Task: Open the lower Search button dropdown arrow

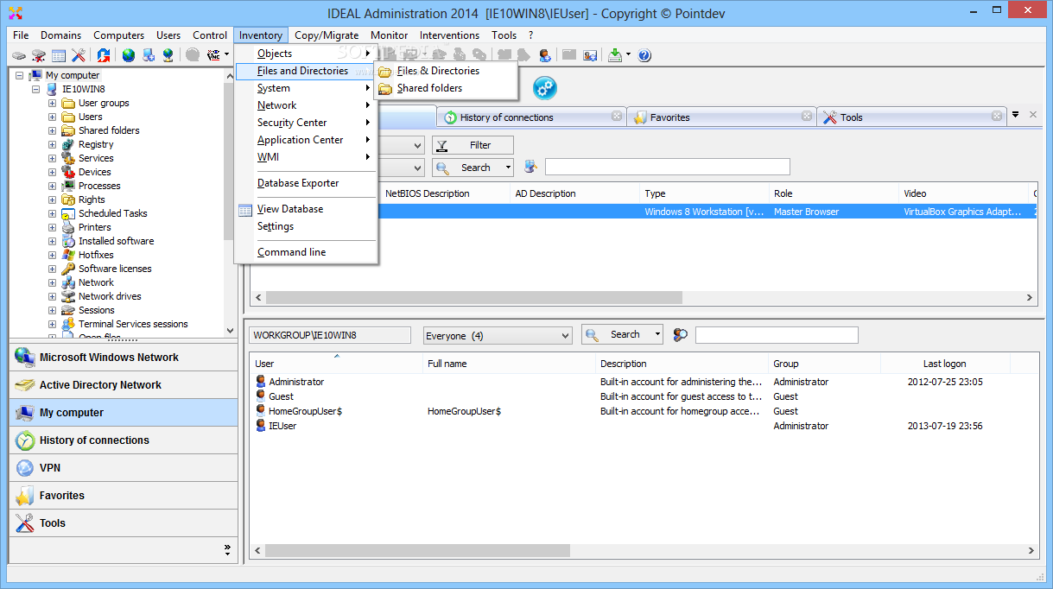Action: coord(657,335)
